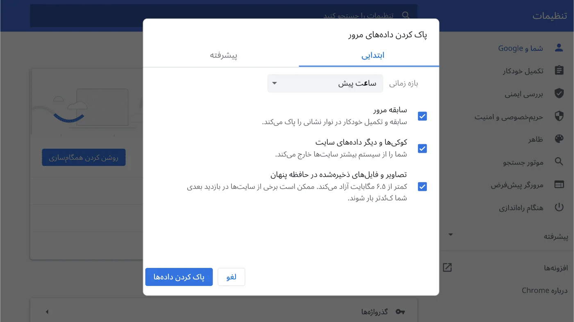This screenshot has height=322, width=574.
Task: Select the ظاهر appearance palette icon
Action: [559, 139]
